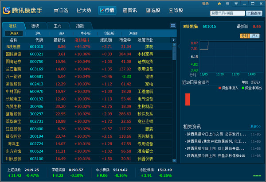Click 更多>> related news link
The image size is (266, 182).
coord(255,126)
